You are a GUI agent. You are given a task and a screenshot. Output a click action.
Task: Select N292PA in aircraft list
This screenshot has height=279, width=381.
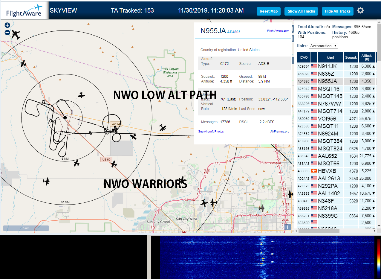coord(336,186)
